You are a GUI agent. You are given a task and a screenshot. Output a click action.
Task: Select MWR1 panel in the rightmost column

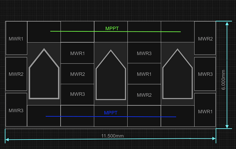click(x=205, y=111)
